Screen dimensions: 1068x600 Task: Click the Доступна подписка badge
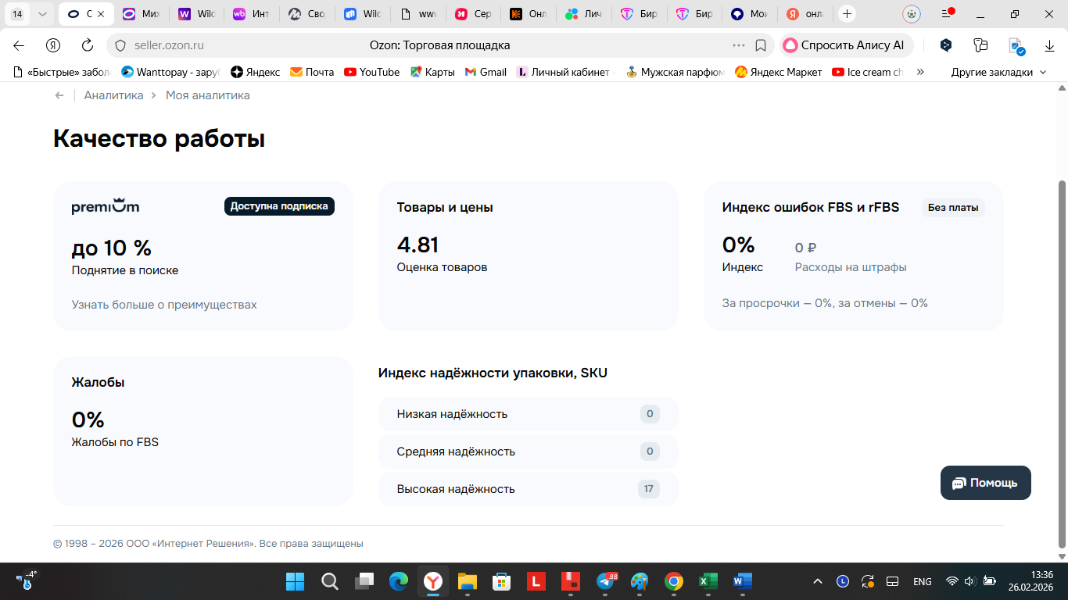click(279, 206)
